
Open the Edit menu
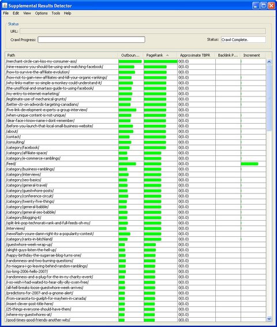coord(16,13)
